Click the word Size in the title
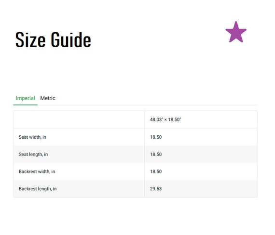Viewport: 275px width, 235px height. [x=30, y=39]
